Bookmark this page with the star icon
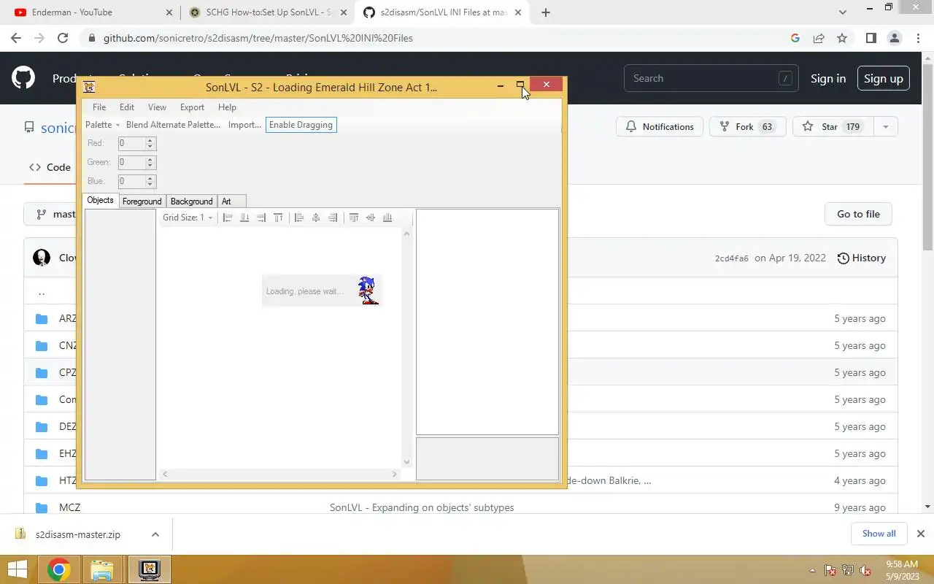The width and height of the screenshot is (934, 584). (842, 38)
